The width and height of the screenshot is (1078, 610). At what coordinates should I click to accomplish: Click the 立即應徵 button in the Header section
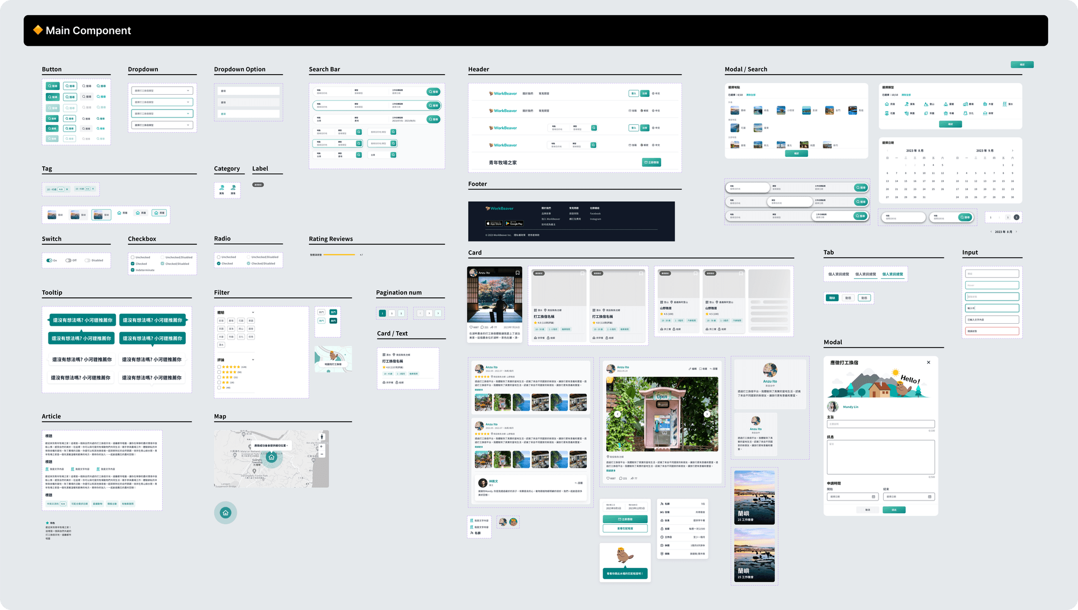(651, 163)
